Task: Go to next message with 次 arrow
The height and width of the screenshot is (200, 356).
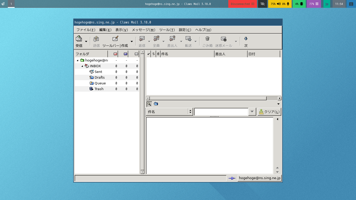Action: click(x=246, y=39)
